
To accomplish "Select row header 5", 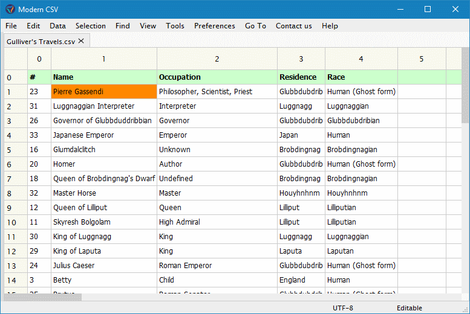I will pyautogui.click(x=9, y=150).
